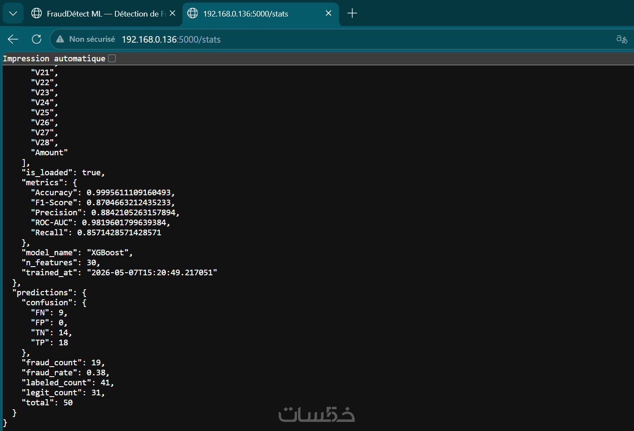Click the "V28" feature entry
Image resolution: width=634 pixels, height=431 pixels.
[x=44, y=143]
